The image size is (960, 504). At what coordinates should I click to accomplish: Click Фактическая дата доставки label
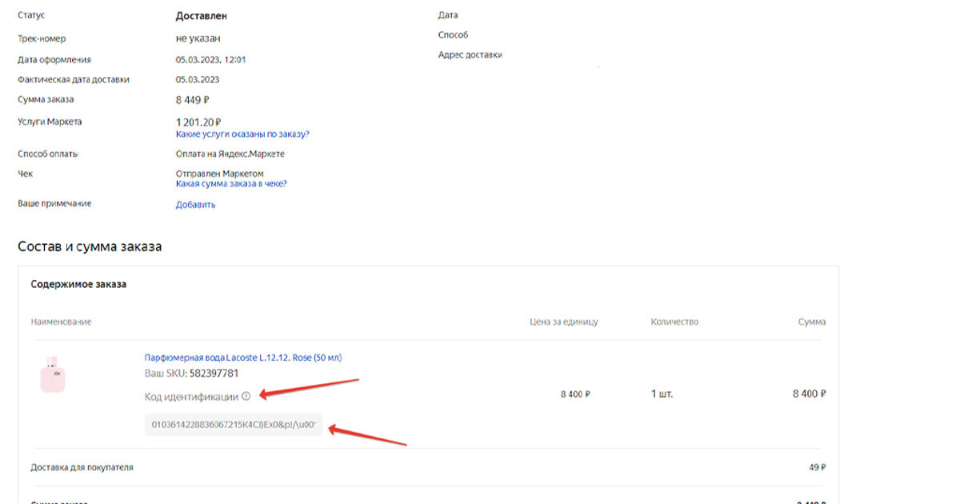click(x=74, y=80)
